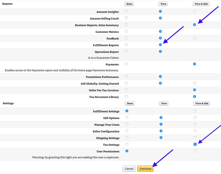Image resolution: width=221 pixels, height=174 pixels.
Task: Select View & Edit for Sell Globally: Getting Started
Action: pos(195,83)
